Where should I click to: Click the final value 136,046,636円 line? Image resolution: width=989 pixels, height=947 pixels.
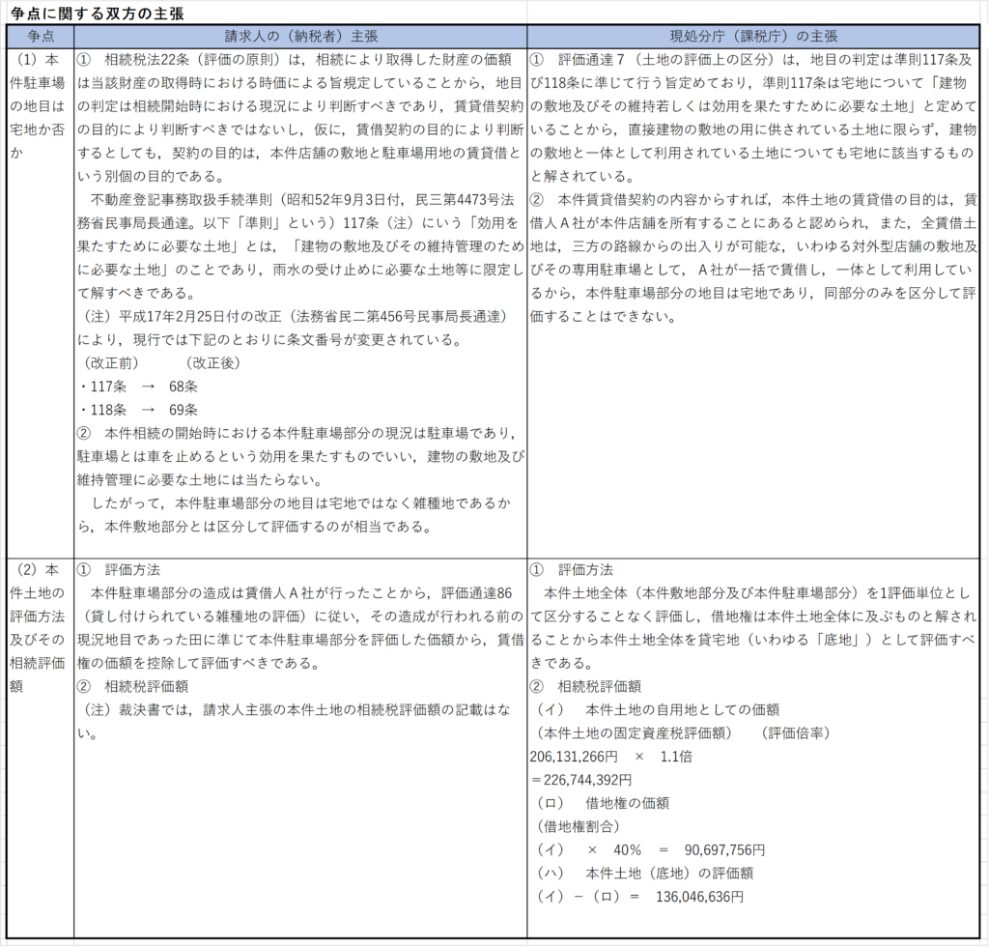point(639,896)
